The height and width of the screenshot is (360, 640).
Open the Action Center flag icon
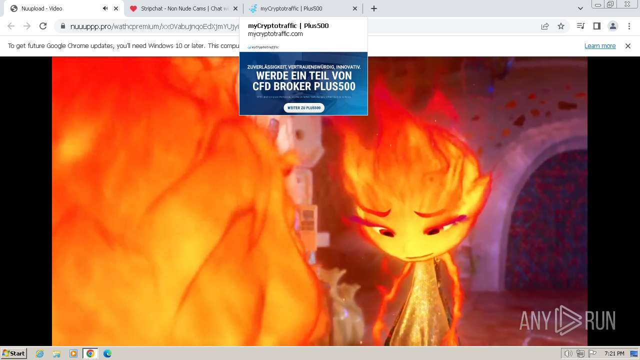point(592,353)
